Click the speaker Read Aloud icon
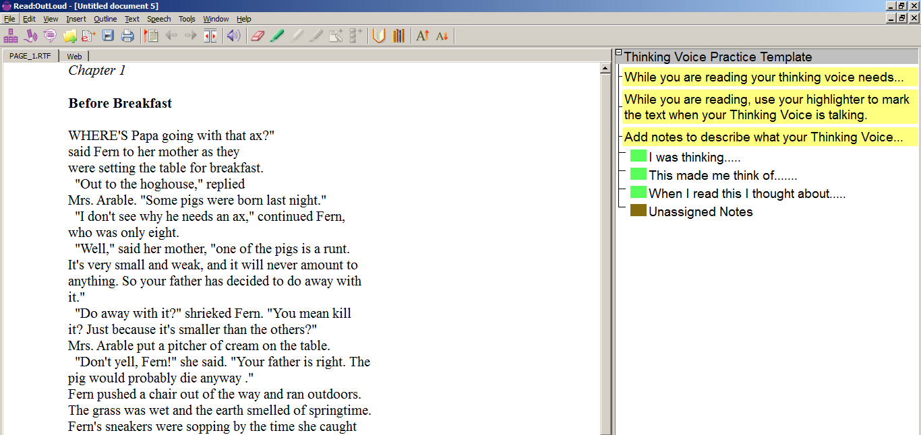 pos(233,36)
